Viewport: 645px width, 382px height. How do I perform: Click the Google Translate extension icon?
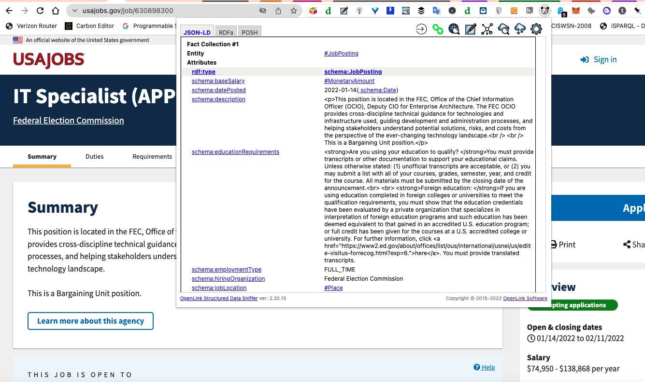point(436,11)
